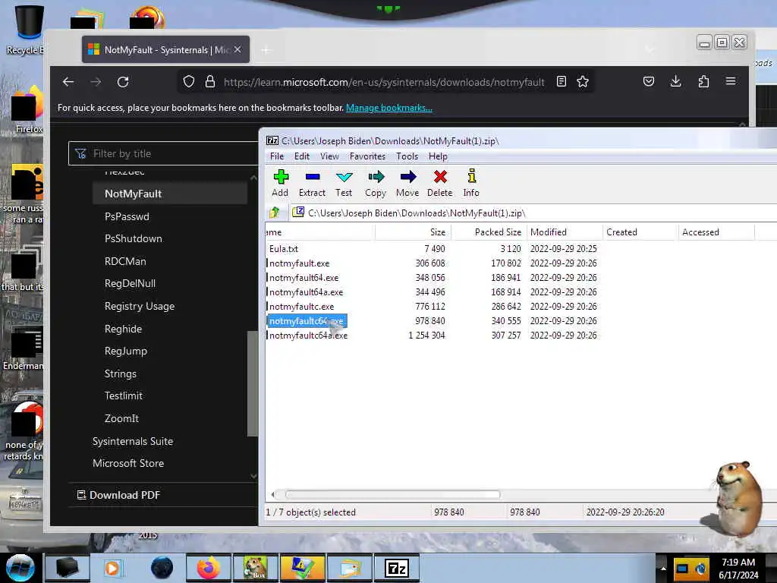The width and height of the screenshot is (777, 583).
Task: Select the Copy toolbar icon in 7-Zip
Action: point(376,184)
